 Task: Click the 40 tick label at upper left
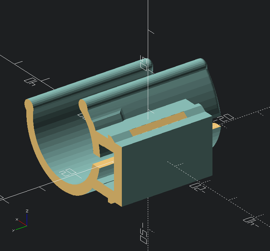[x=30, y=82]
